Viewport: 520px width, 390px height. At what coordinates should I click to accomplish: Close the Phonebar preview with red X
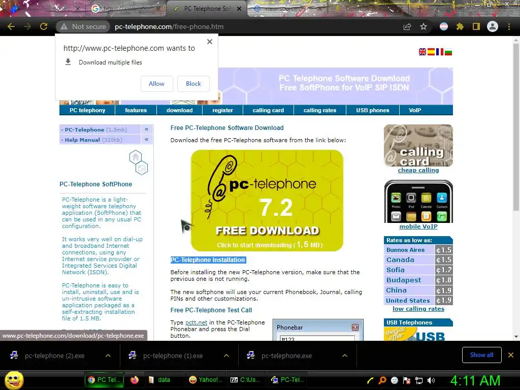tap(355, 328)
